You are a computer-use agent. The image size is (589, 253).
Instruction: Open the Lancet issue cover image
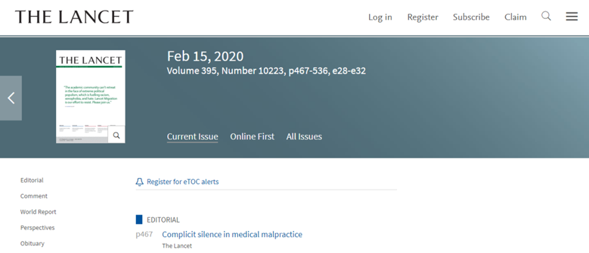pyautogui.click(x=91, y=97)
